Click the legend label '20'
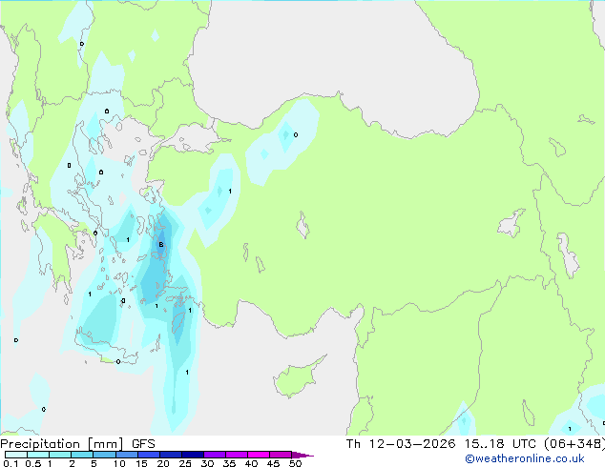The width and height of the screenshot is (605, 467). (163, 463)
